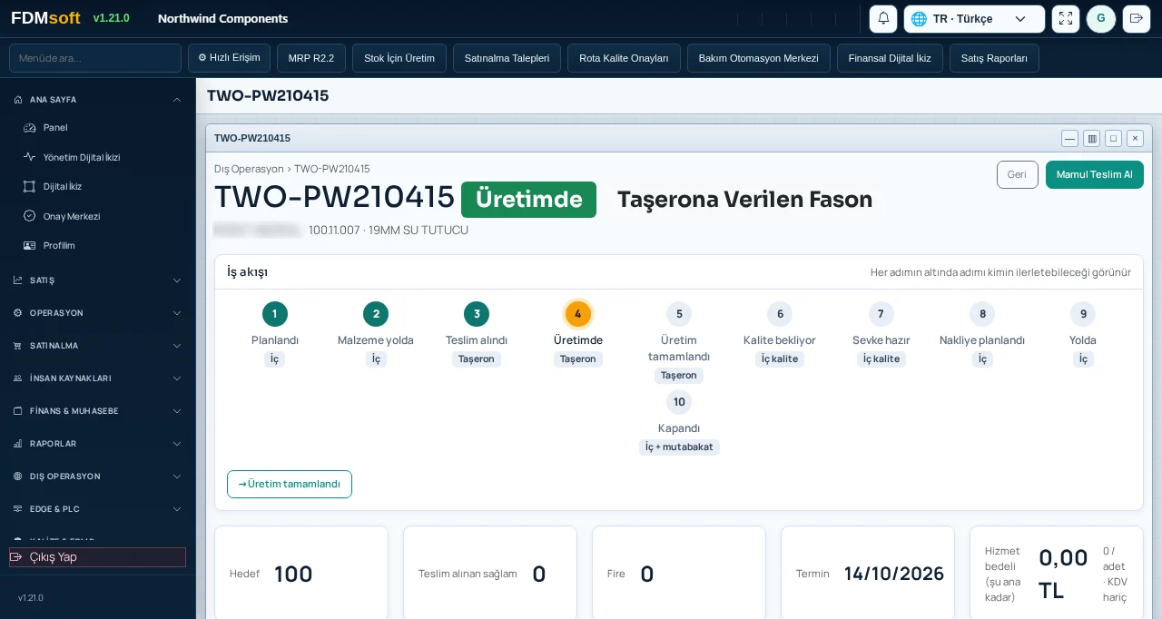Select step 9 Yolda

tap(1083, 314)
